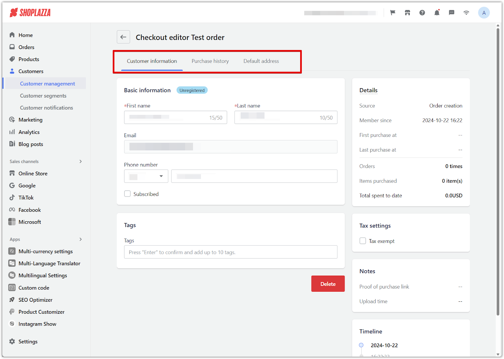Click the flag icon in top bar
The image size is (504, 359).
click(392, 13)
